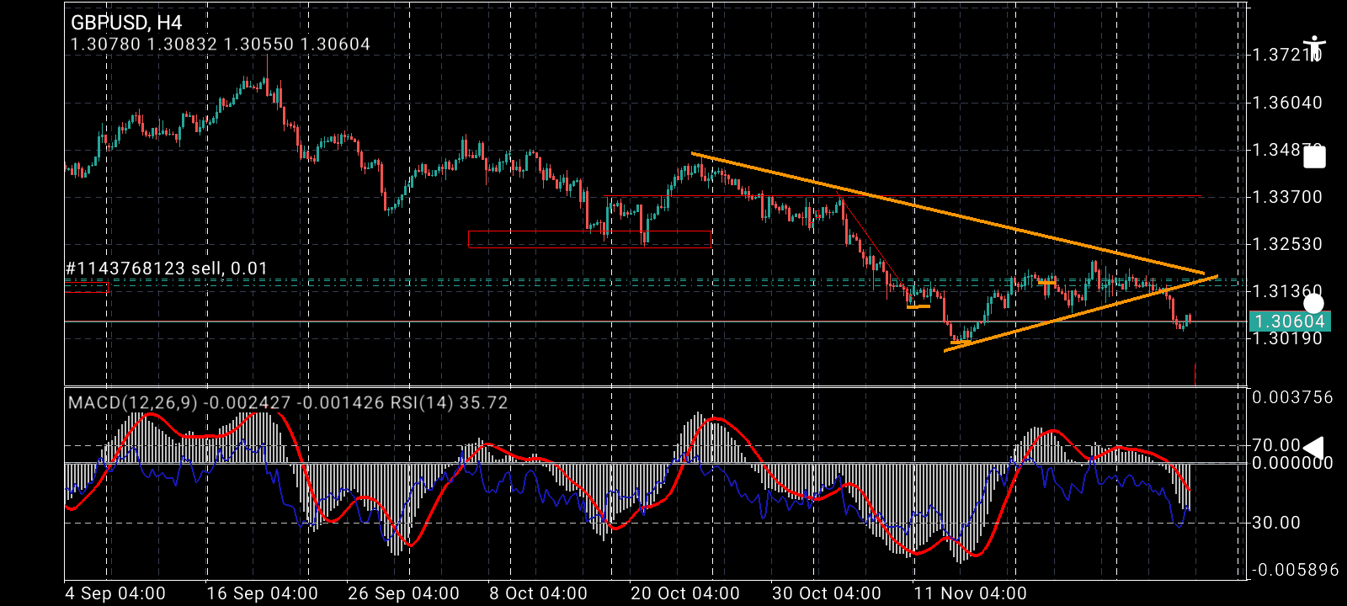Click the -0.005896 indicator scale value

1295,571
